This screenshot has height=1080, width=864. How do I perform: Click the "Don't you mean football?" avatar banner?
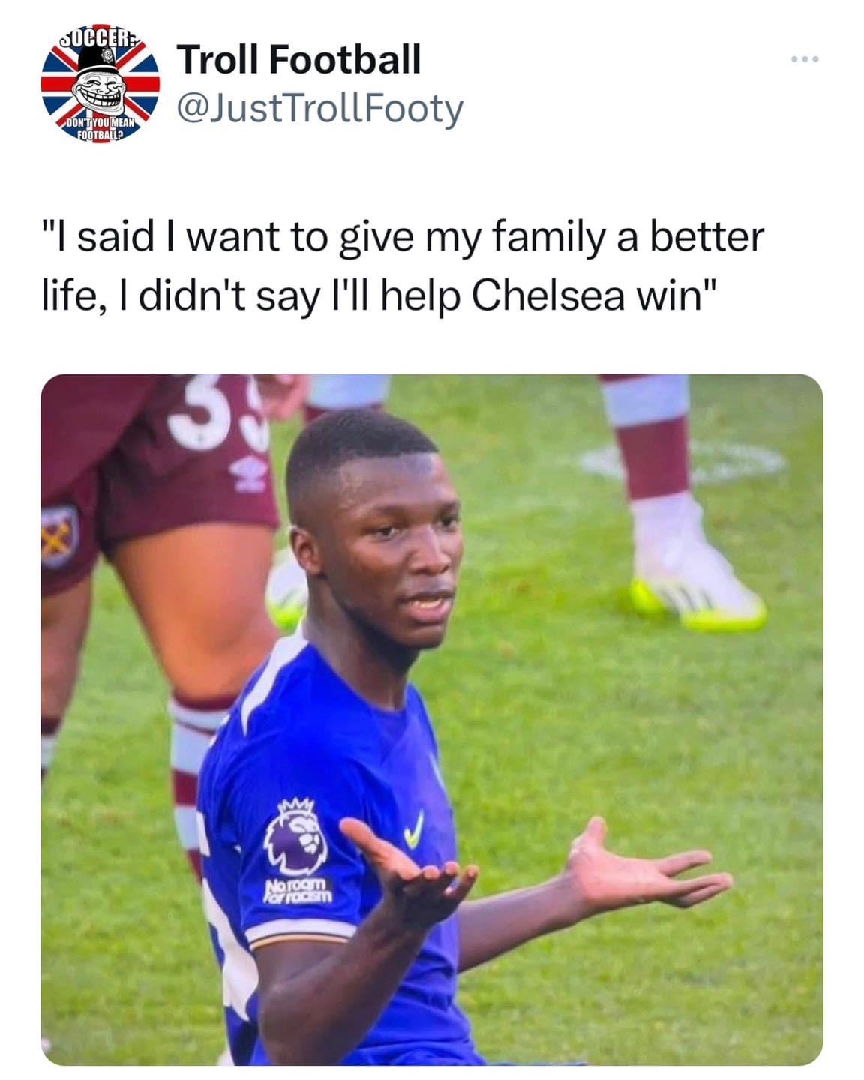(99, 129)
